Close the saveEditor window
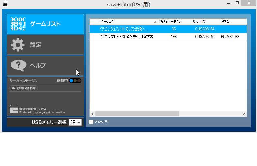This screenshot has width=257, height=166. pos(249,3)
